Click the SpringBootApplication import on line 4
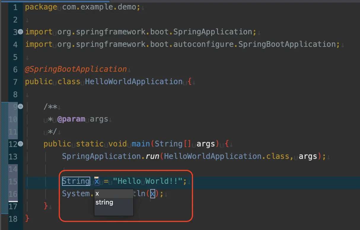The height and width of the screenshot is (230, 360). (197, 44)
